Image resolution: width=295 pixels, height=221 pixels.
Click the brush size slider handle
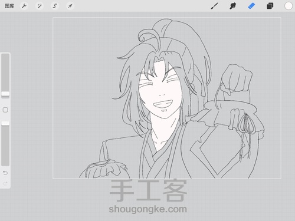click(5, 94)
